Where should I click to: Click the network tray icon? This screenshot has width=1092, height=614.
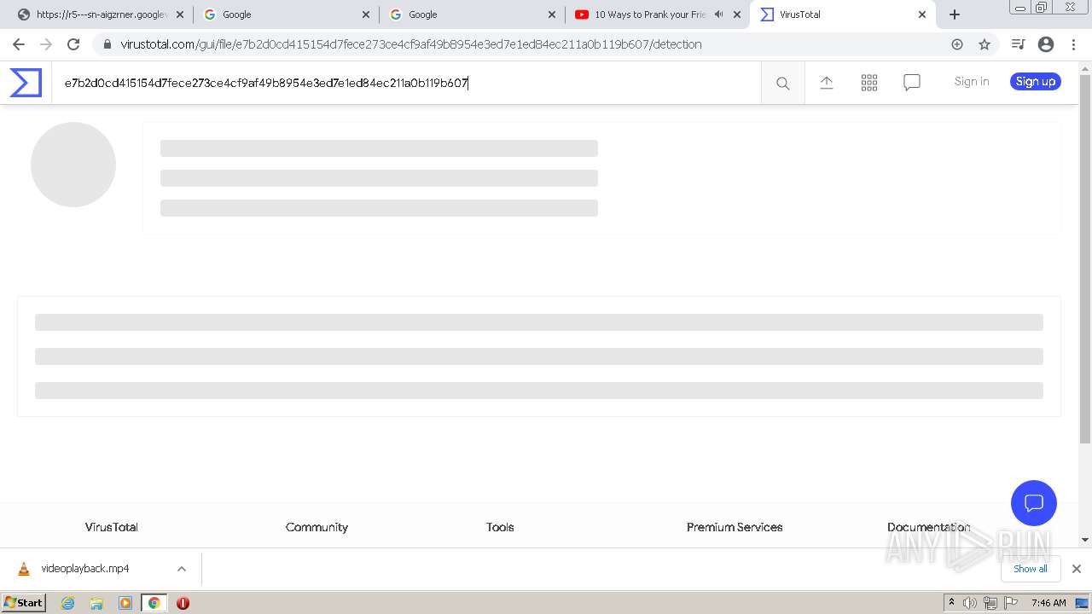(x=990, y=603)
